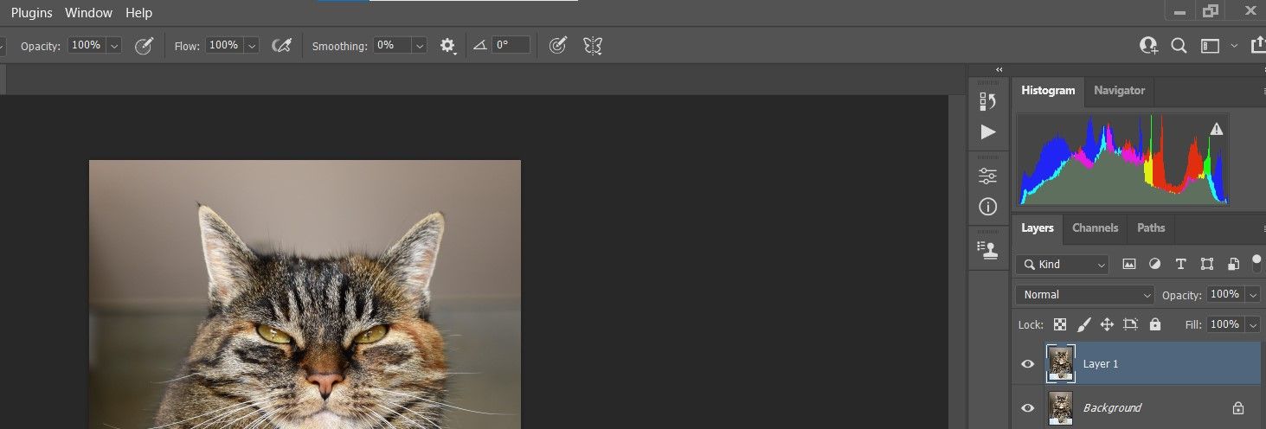Screen dimensions: 1266x429
Task: Open workspace switcher icon
Action: [x=1210, y=46]
